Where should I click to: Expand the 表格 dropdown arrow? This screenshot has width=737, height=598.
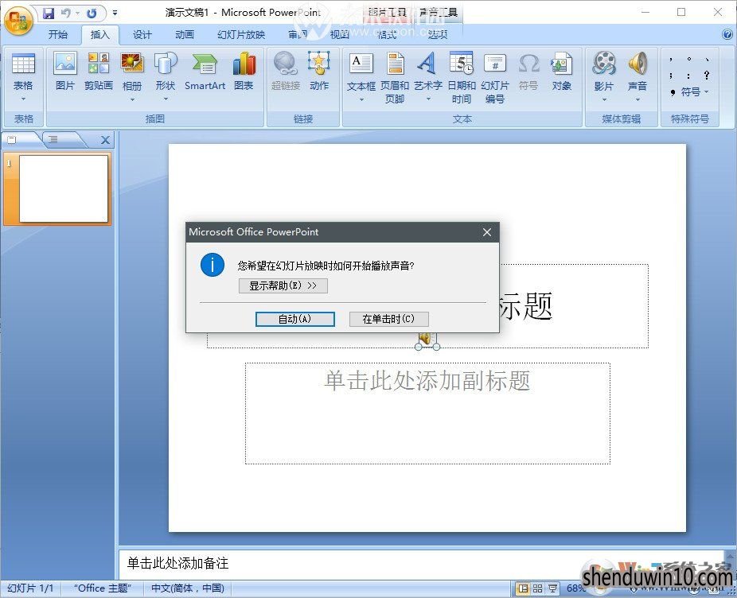tap(23, 99)
